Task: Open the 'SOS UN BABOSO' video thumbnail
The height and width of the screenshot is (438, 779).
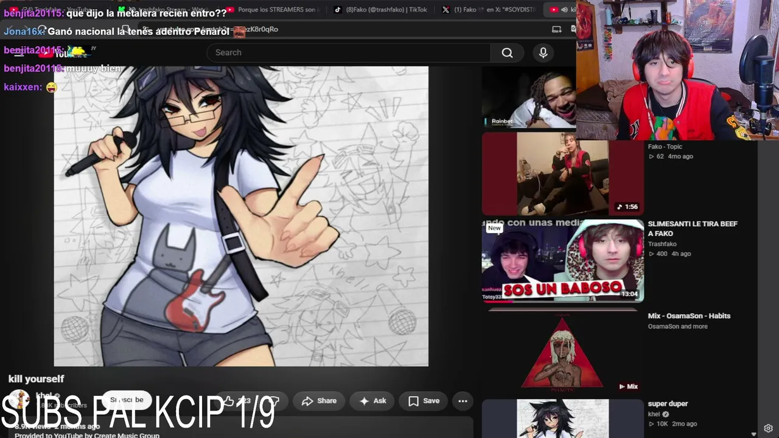Action: [x=562, y=260]
